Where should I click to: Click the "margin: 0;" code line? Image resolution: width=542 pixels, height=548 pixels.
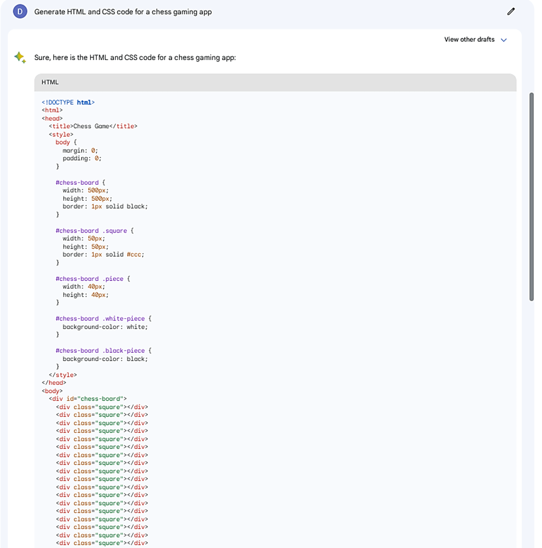[80, 151]
